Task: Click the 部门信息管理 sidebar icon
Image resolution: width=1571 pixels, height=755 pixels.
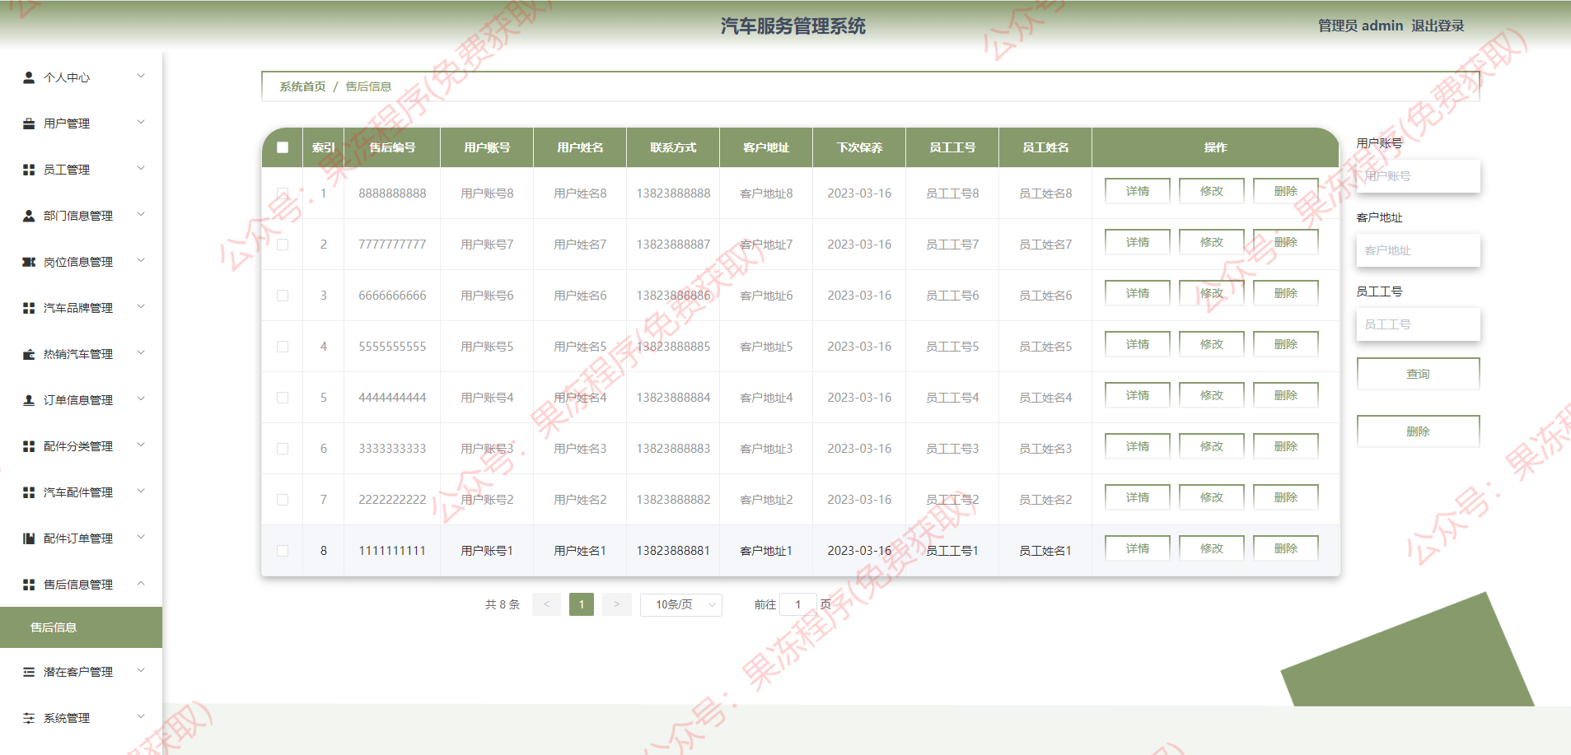Action: coord(29,216)
